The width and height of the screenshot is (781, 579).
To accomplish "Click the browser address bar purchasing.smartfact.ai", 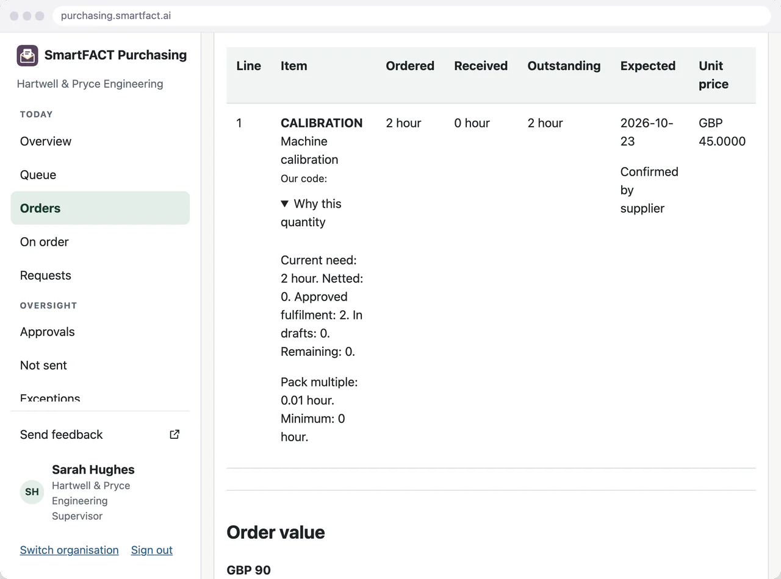I will 412,16.
